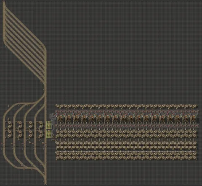
Task: Select the upper group of yellow inserters
Action: point(48,125)
